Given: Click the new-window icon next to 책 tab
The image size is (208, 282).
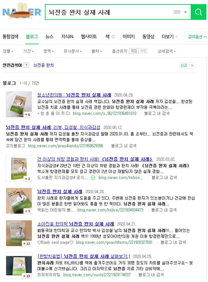Looking at the screenshot, I should tap(113, 37).
